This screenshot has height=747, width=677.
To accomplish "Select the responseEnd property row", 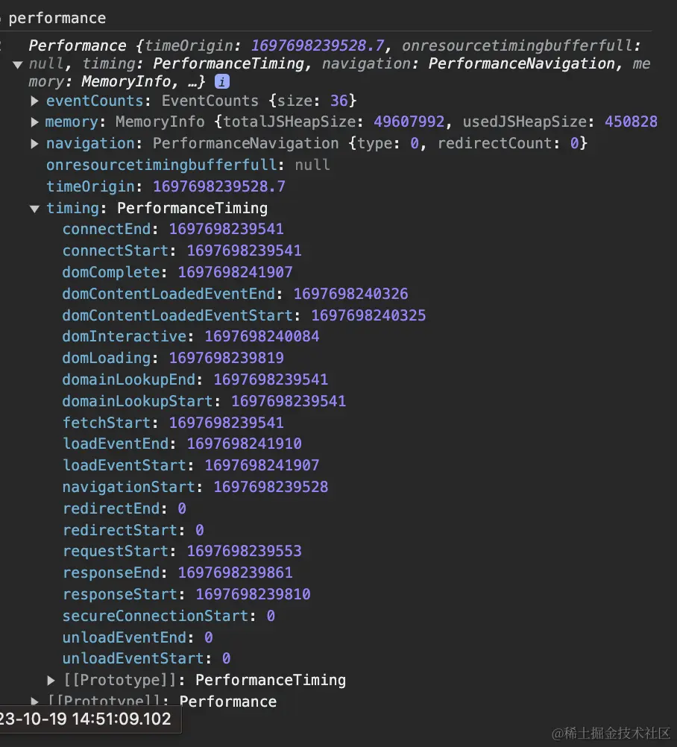I will pos(177,573).
